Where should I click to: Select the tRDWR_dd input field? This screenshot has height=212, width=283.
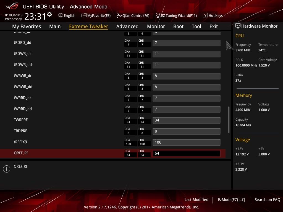tap(187, 65)
